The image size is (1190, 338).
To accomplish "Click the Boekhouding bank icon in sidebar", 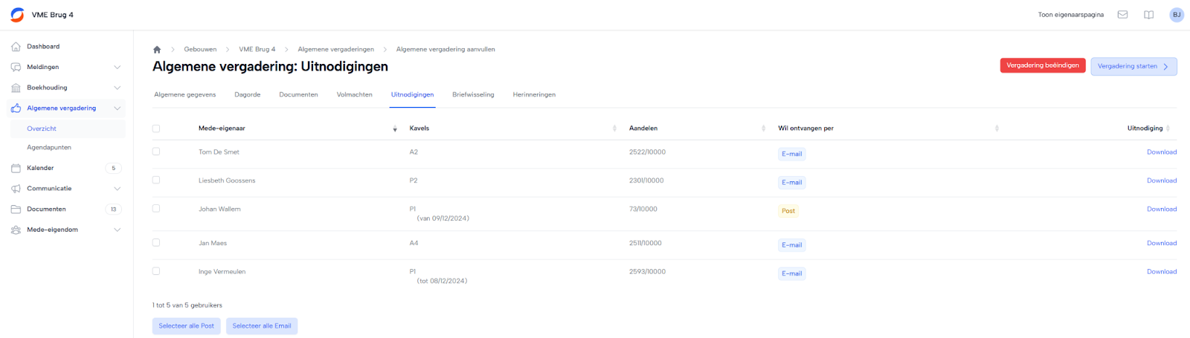I will coord(16,88).
